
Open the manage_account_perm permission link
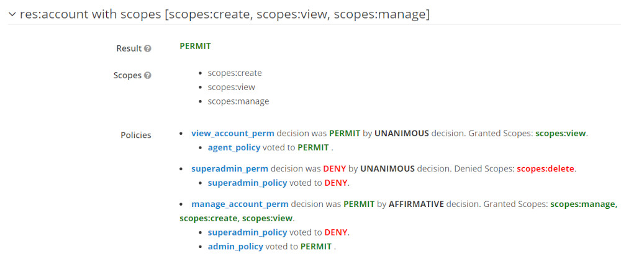pyautogui.click(x=240, y=204)
